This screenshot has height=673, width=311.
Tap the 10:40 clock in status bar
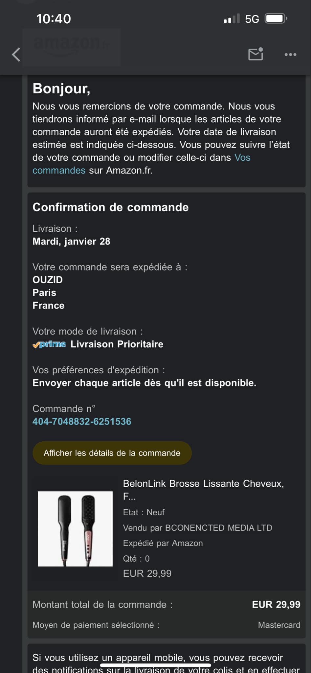54,19
